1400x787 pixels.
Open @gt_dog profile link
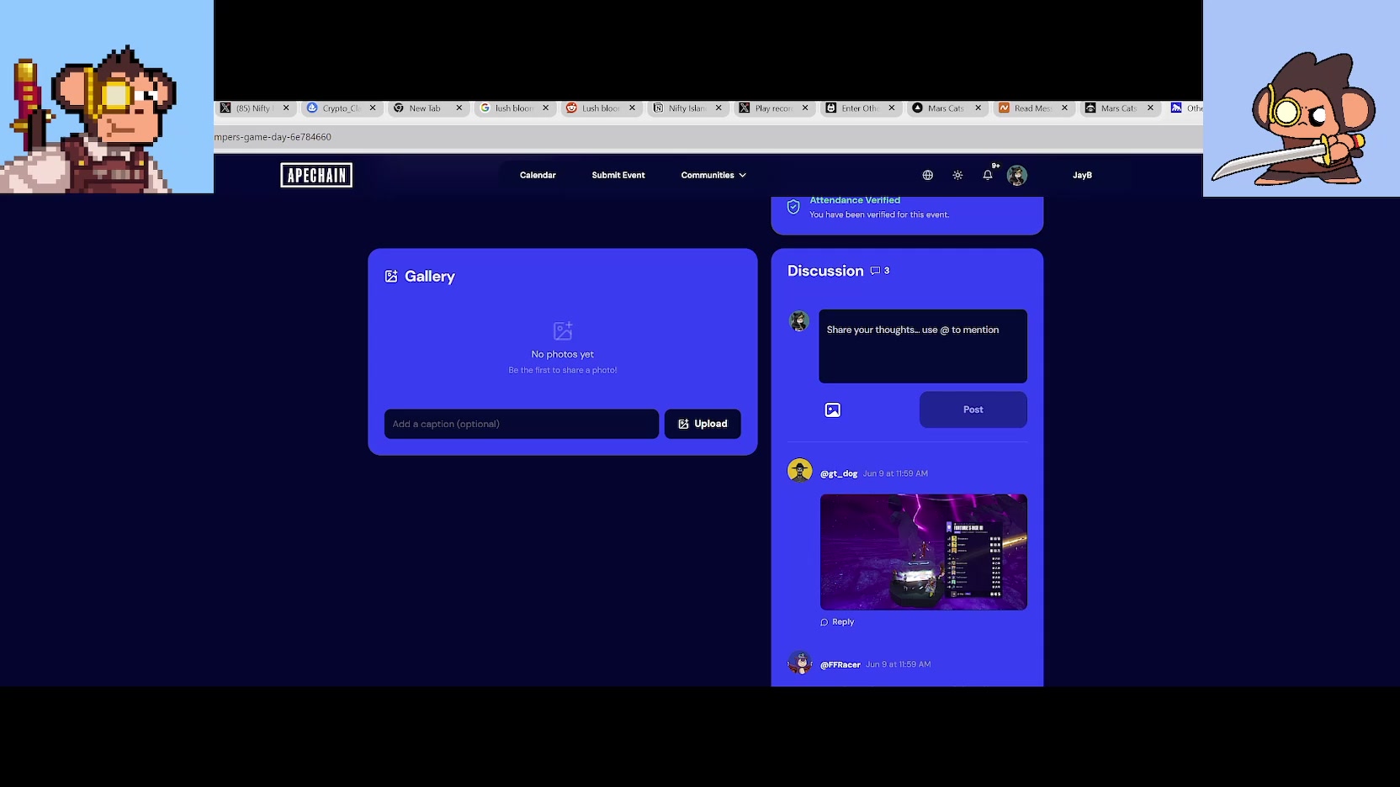[x=839, y=473]
